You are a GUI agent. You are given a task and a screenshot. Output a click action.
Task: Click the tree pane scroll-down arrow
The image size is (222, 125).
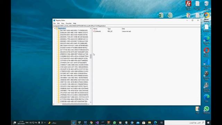pyautogui.click(x=91, y=102)
